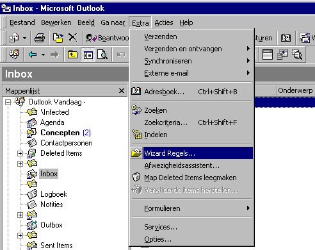The width and height of the screenshot is (315, 250).
Task: Select the \Infected folder
Action: tap(54, 112)
